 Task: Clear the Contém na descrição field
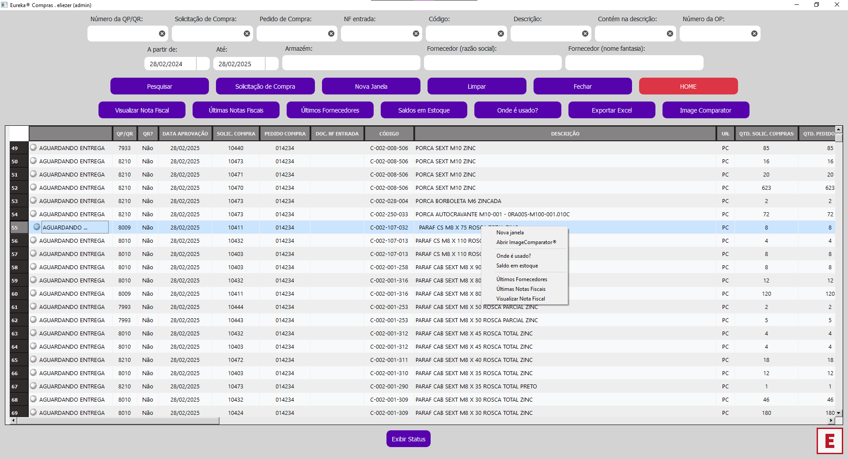(670, 34)
